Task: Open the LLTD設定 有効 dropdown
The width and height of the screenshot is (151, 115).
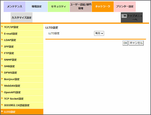Action: coord(99,33)
